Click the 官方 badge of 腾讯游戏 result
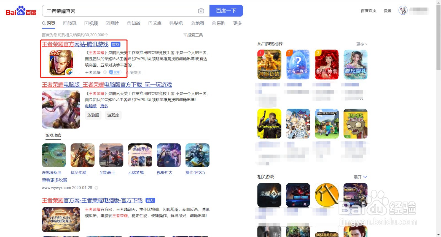The height and width of the screenshot is (237, 441). coord(116,44)
